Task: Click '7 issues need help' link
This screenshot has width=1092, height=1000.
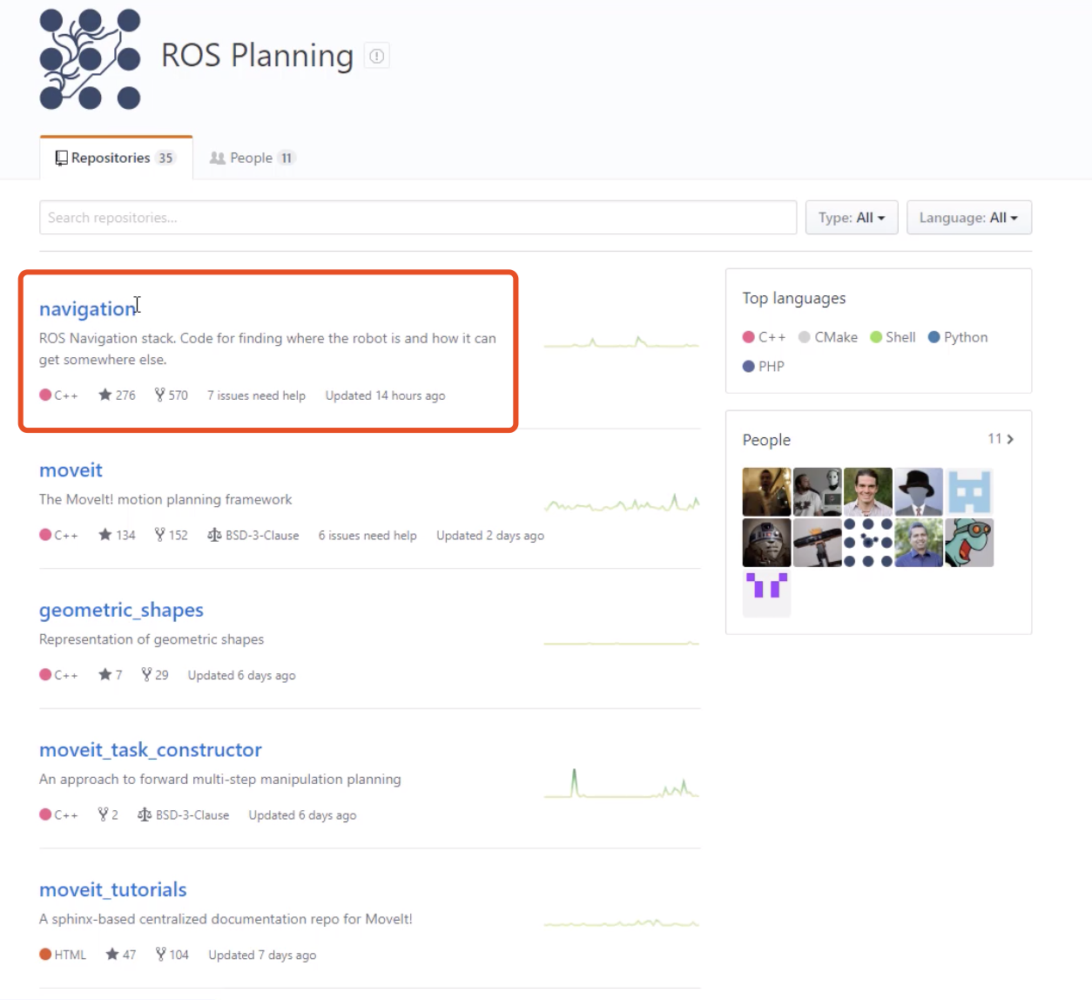Action: click(256, 395)
